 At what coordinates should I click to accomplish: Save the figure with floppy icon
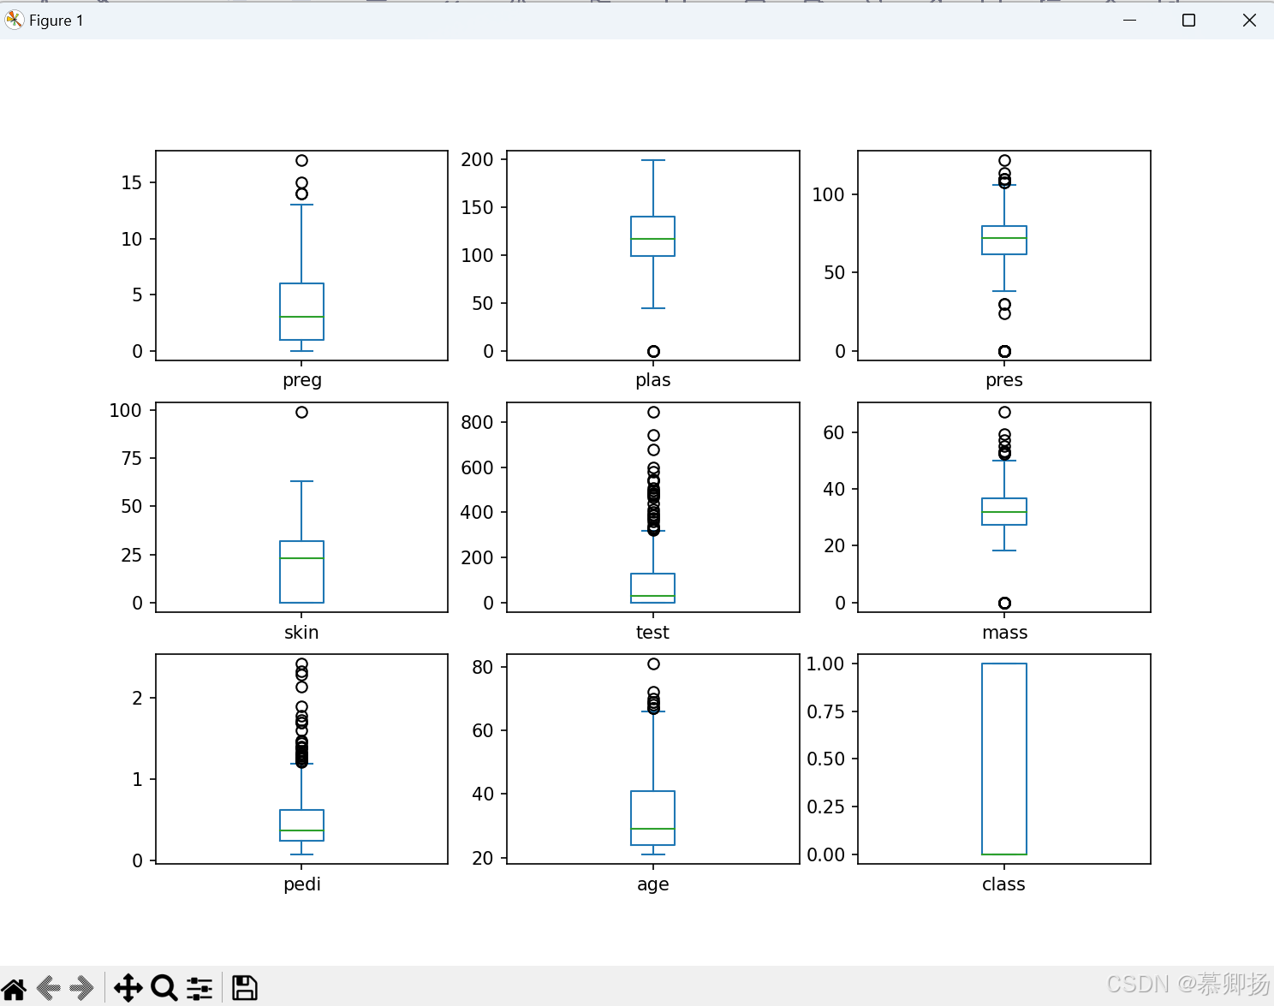245,988
